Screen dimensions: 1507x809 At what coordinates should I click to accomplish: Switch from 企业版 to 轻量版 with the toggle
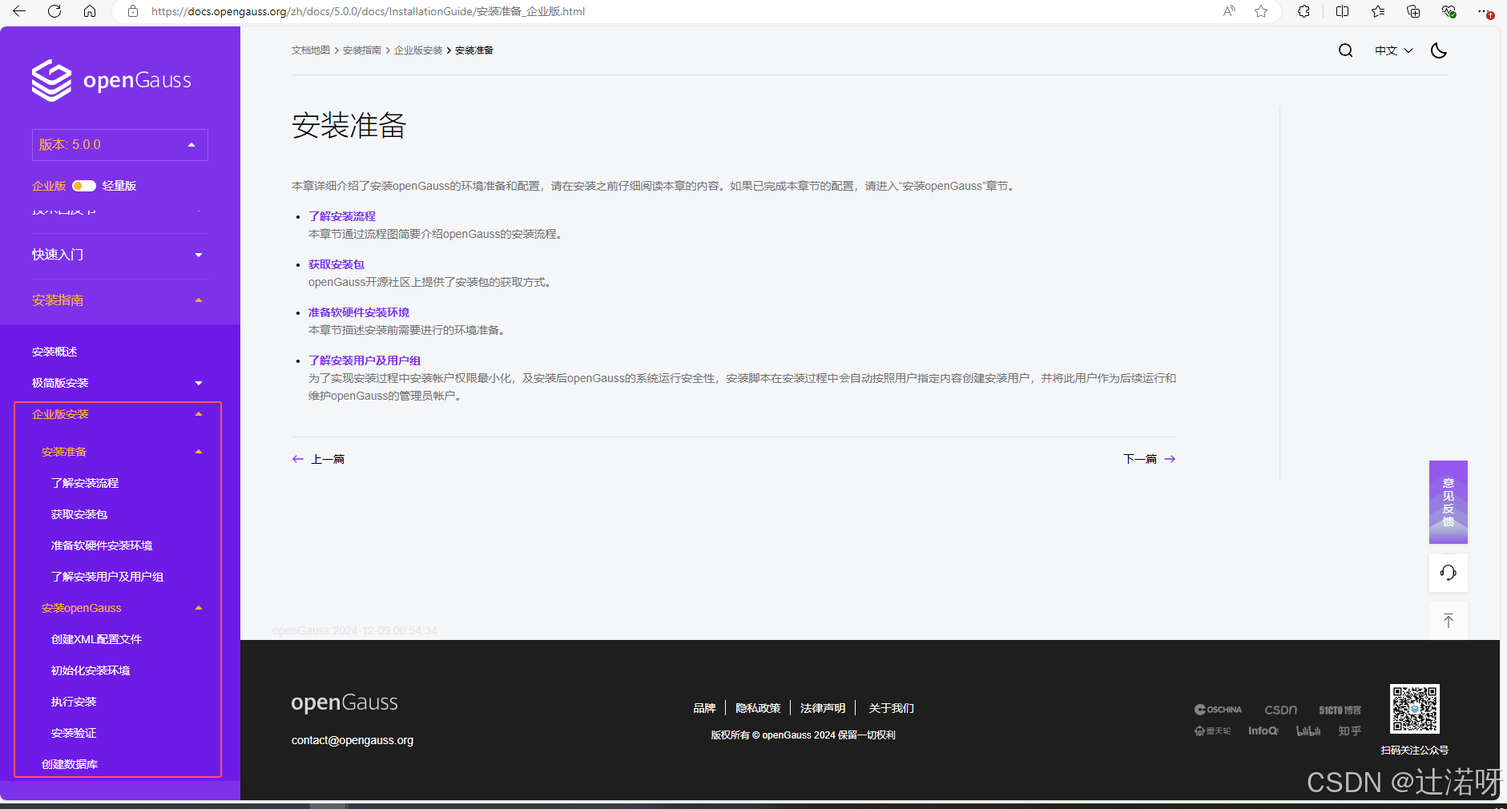84,185
